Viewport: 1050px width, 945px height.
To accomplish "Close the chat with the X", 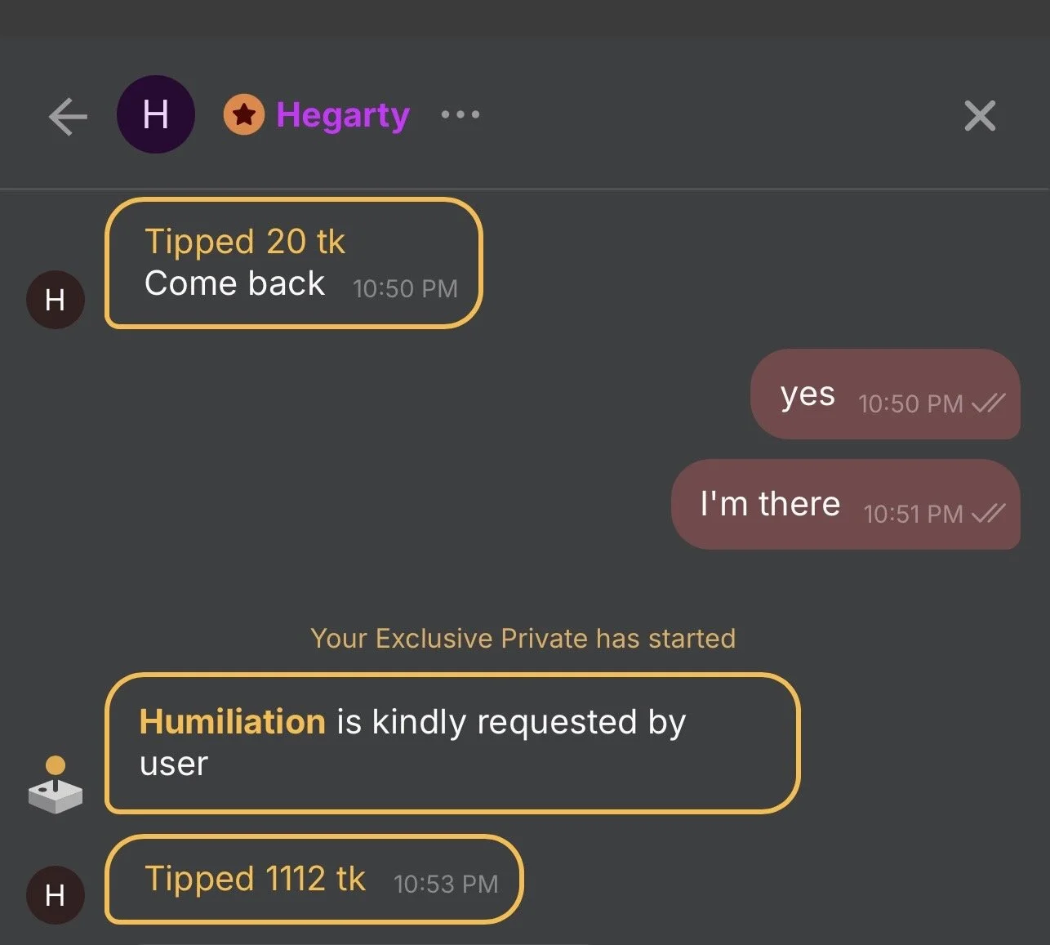I will point(980,116).
